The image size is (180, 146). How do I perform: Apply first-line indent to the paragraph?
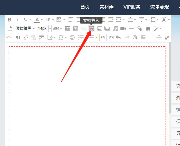tap(111, 20)
